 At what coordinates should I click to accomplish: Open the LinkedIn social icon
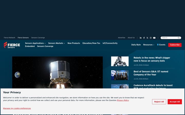(141, 38)
